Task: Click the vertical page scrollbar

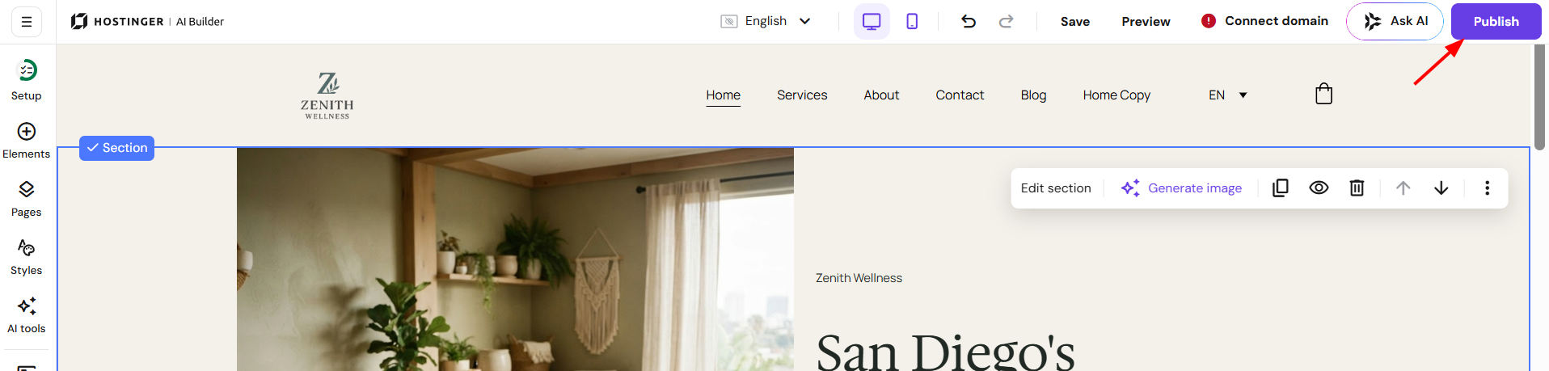Action: pyautogui.click(x=1539, y=97)
